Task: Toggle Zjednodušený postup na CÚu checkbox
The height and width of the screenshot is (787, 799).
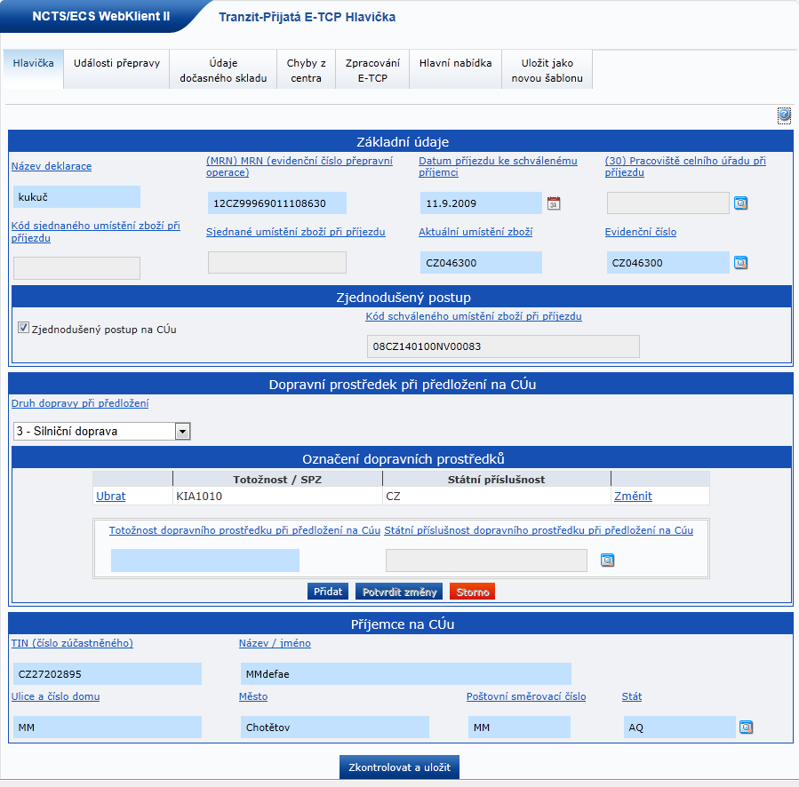Action: pos(23,329)
